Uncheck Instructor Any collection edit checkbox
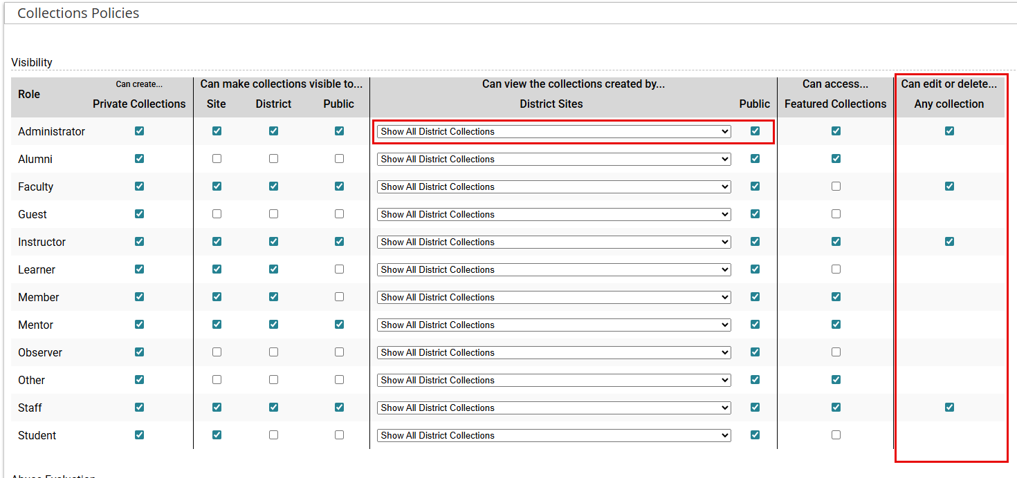Screen dimensions: 1017x478 point(950,242)
